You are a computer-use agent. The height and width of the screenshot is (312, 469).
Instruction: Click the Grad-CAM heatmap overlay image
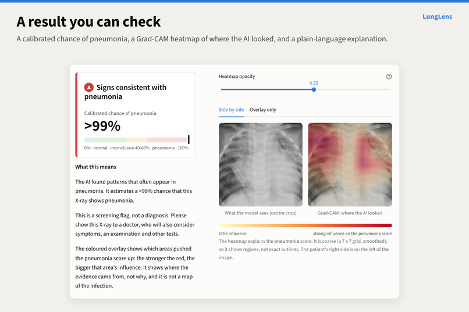click(350, 164)
